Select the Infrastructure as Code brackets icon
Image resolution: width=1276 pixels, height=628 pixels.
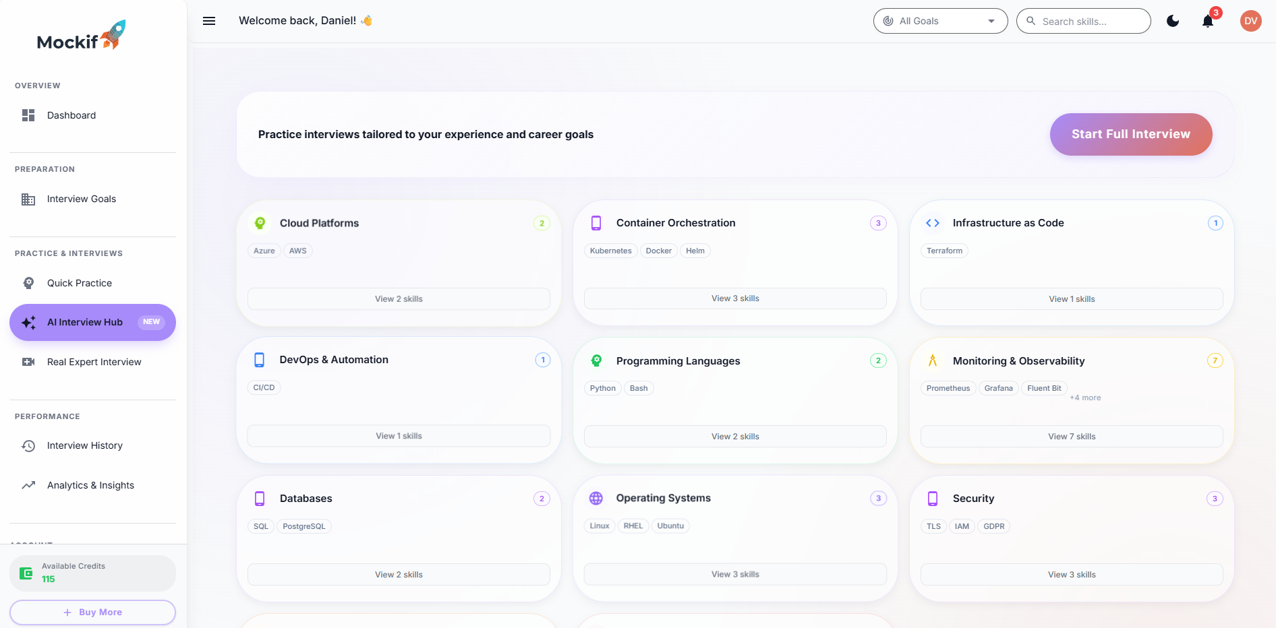click(x=933, y=222)
